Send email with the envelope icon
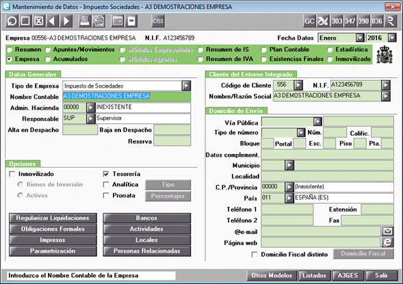 tap(387, 231)
